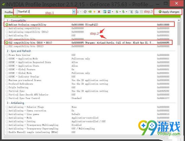Click the scan profiles magnifier icon
The image size is (185, 141).
[137, 12]
